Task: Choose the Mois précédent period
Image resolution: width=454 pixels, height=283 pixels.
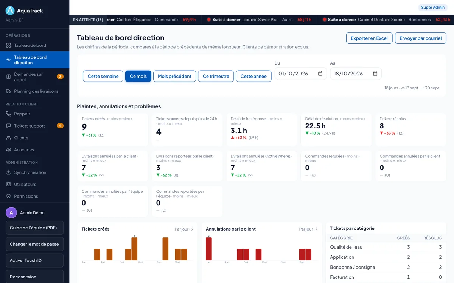Action: [x=174, y=76]
